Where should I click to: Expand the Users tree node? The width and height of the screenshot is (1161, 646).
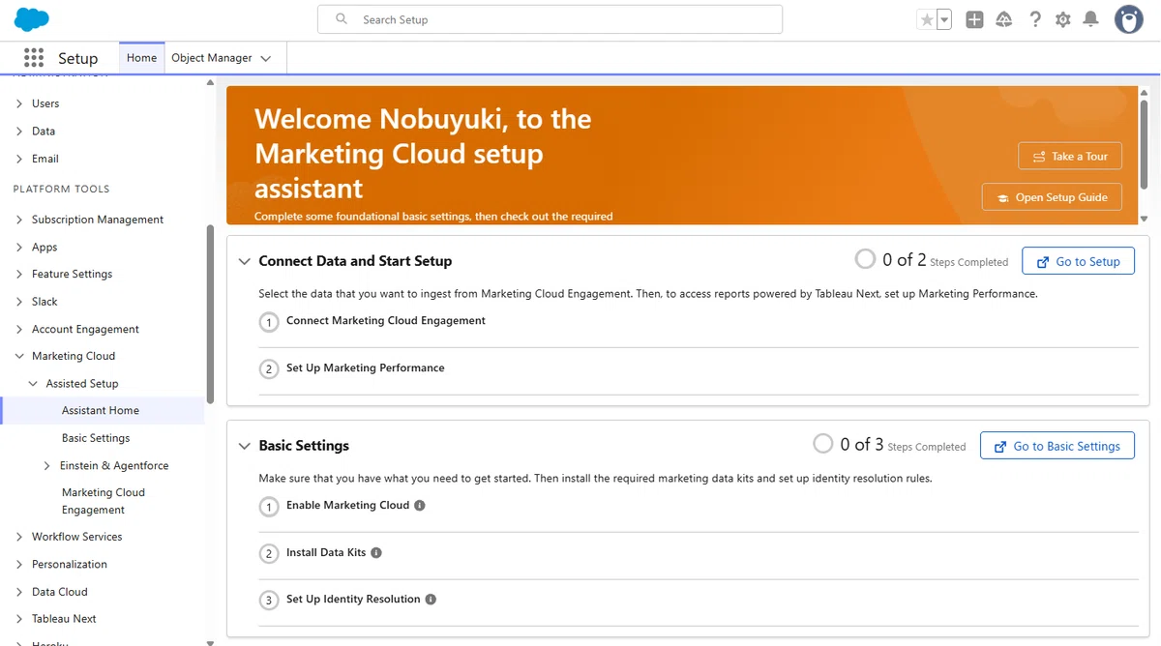click(19, 103)
